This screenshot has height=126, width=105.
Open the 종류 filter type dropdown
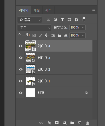[30, 20]
